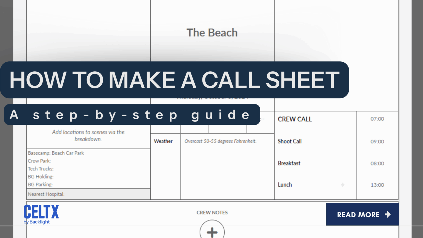This screenshot has width=423, height=238.
Task: Click the plus icon under Crew Notes
Action: [x=212, y=232]
